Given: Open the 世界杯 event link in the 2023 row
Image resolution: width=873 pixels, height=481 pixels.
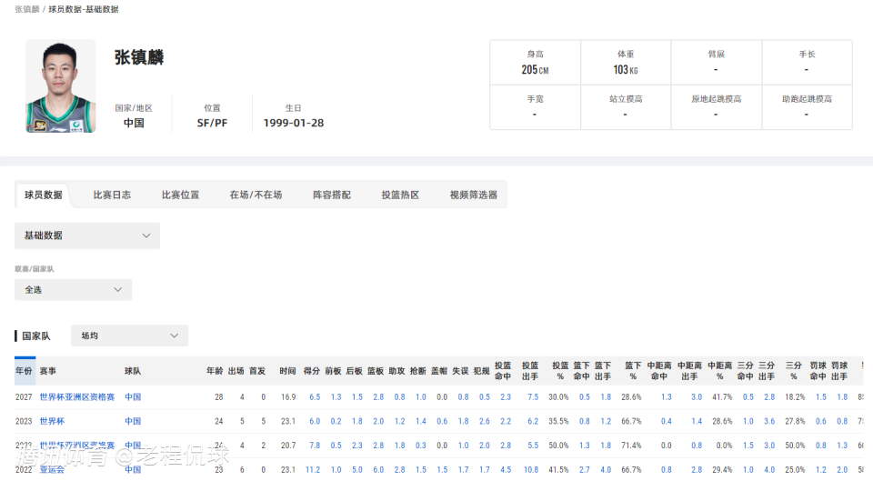Looking at the screenshot, I should [52, 422].
